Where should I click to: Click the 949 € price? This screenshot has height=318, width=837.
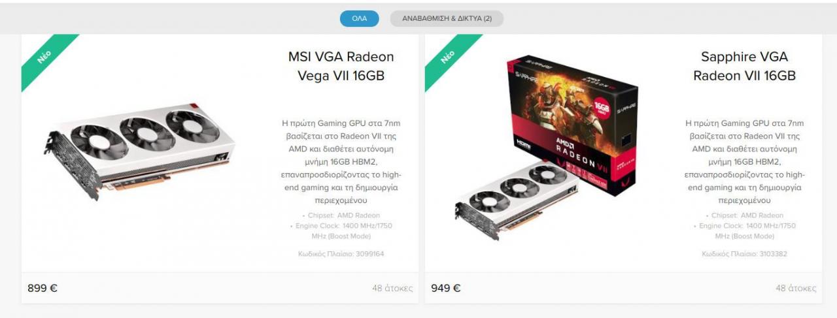tap(446, 288)
